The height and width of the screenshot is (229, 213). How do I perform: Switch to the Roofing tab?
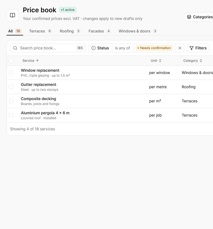[x=70, y=31]
